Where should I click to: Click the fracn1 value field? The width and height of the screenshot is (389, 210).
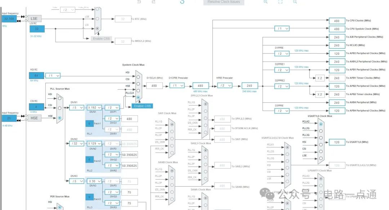(x=89, y=123)
